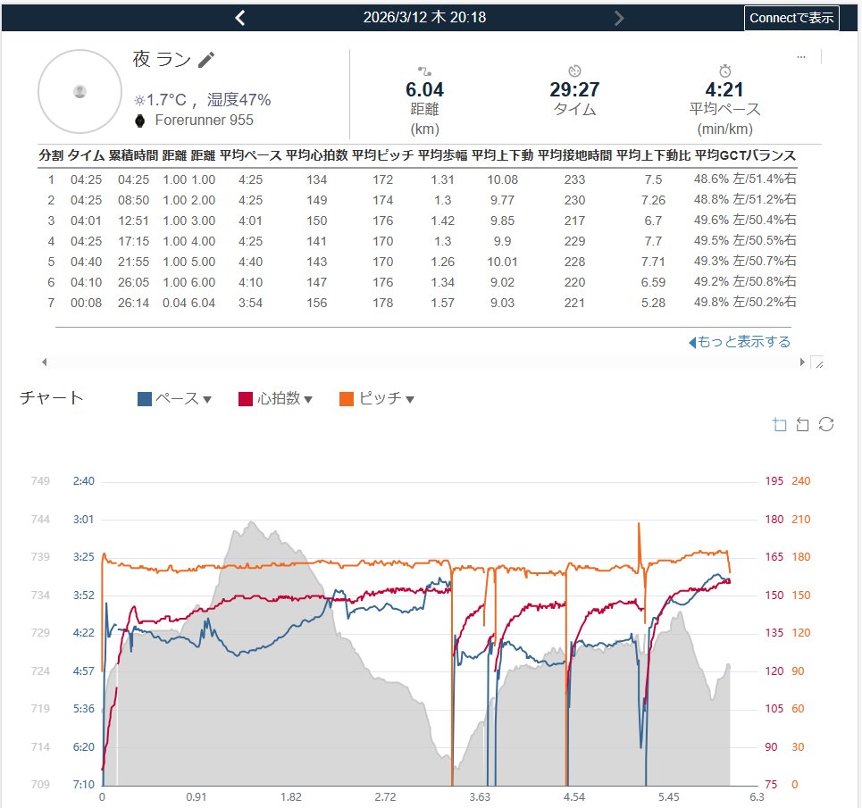Screen dimensions: 862x808
Task: Click the orange ピッチ color swatch
Action: (x=347, y=399)
